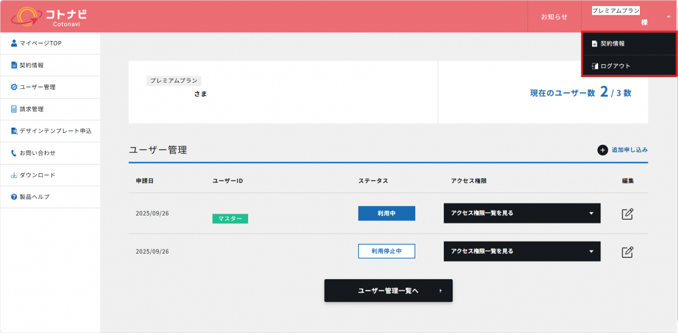678x333 pixels.
Task: Click the 利用停止中 status badge
Action: (x=386, y=251)
